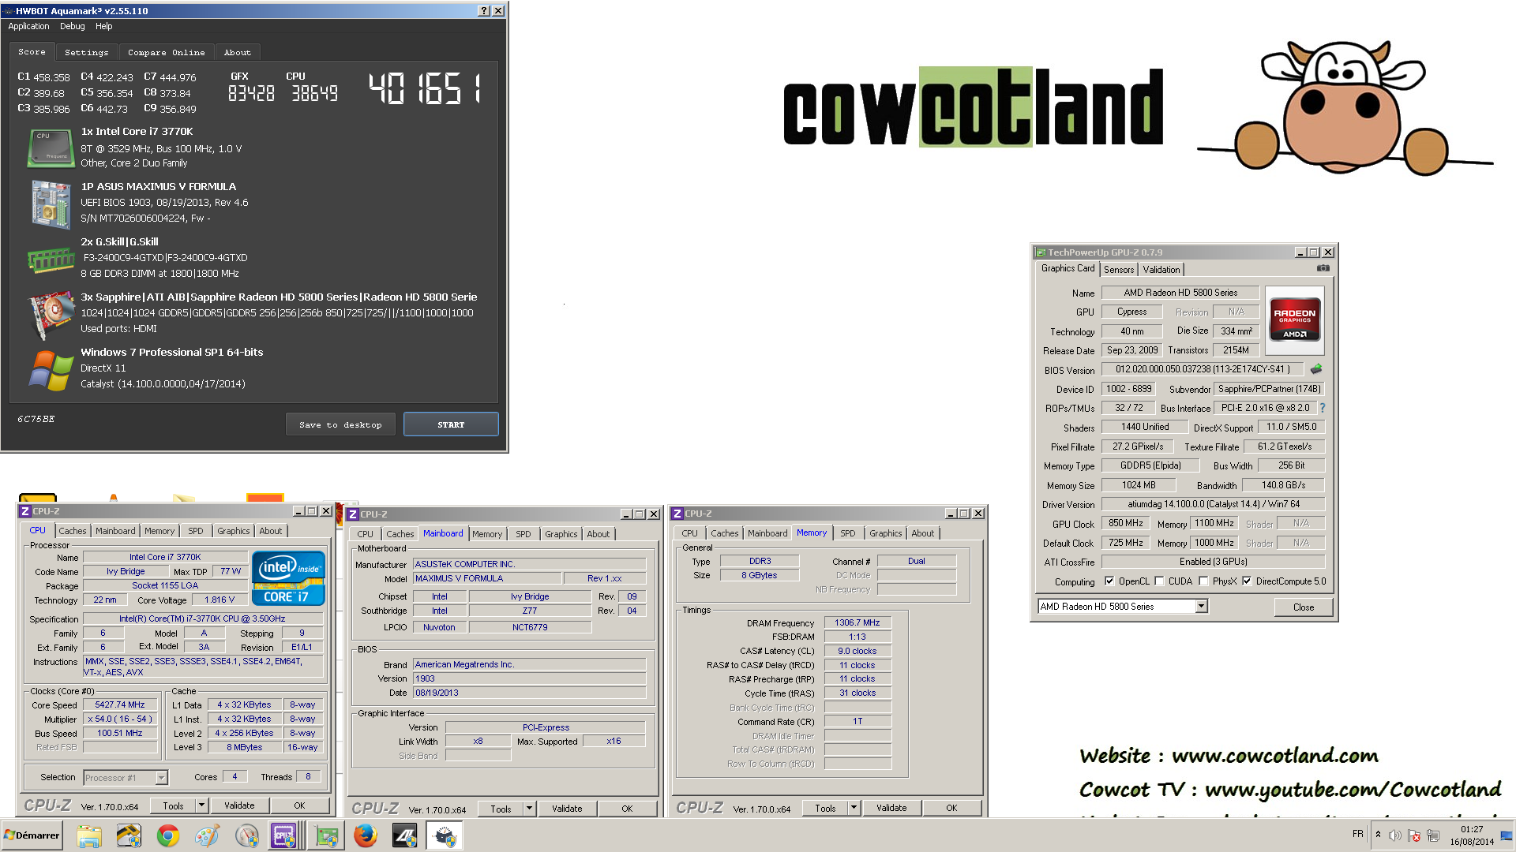Click the show desktop icon at the taskbar edge

1507,835
